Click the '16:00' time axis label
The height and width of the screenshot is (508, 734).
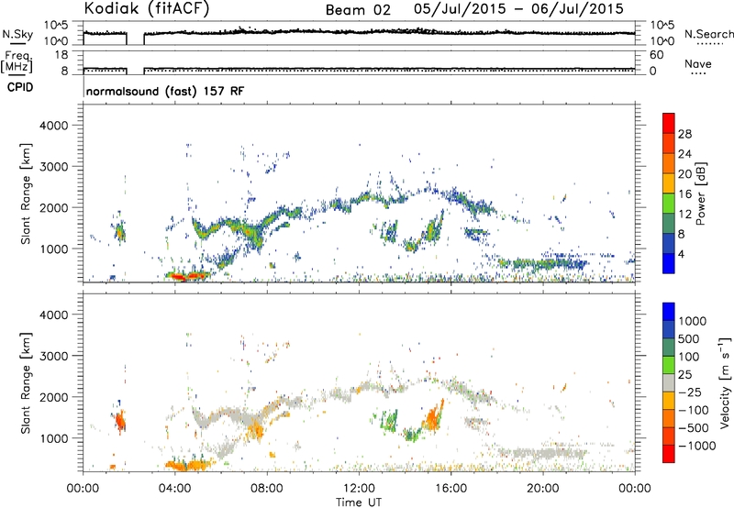(450, 489)
